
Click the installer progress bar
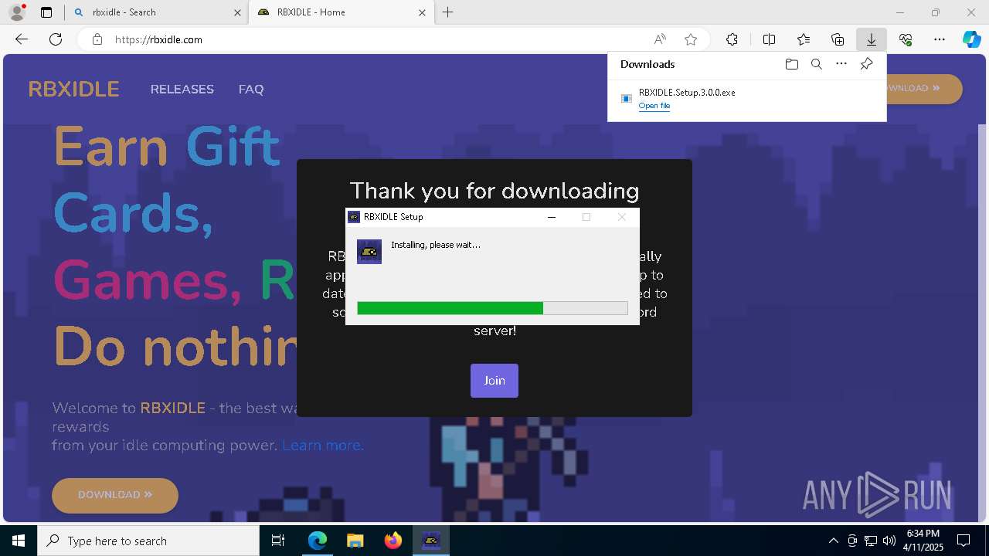click(492, 308)
